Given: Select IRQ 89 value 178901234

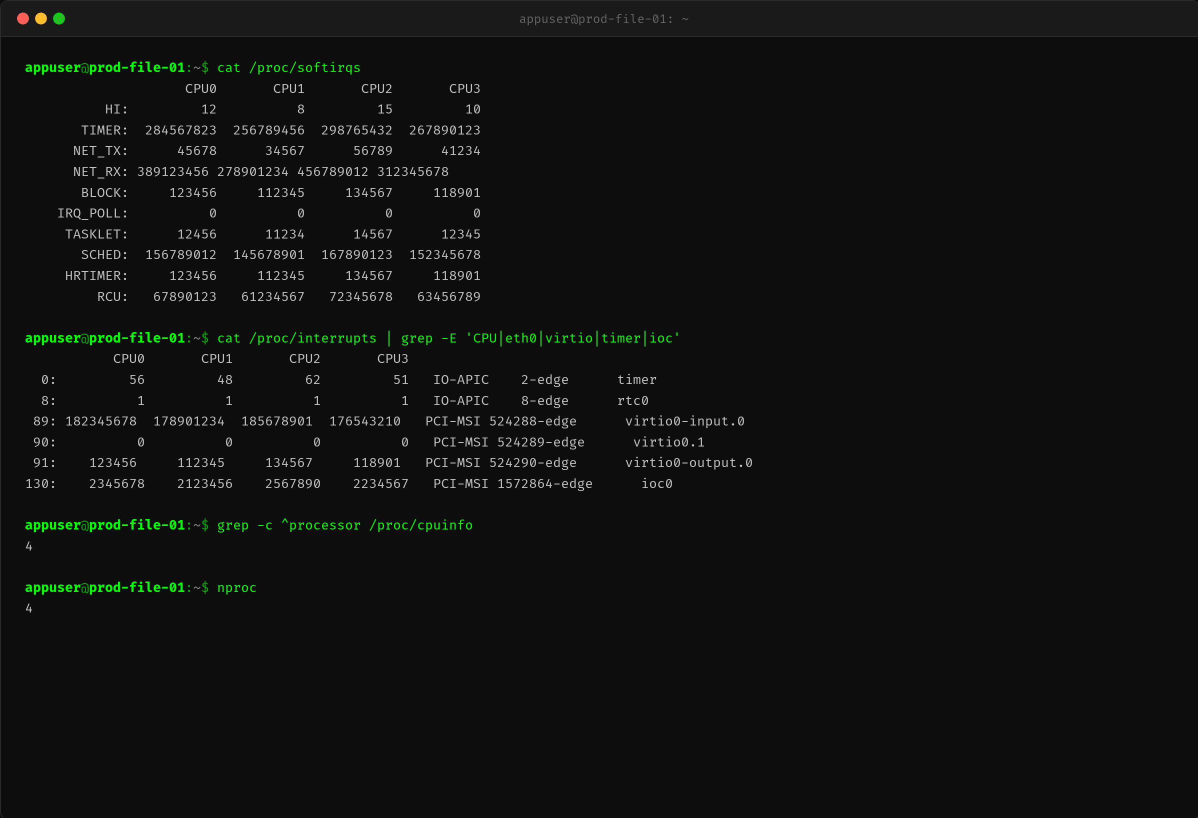Looking at the screenshot, I should click(x=188, y=421).
